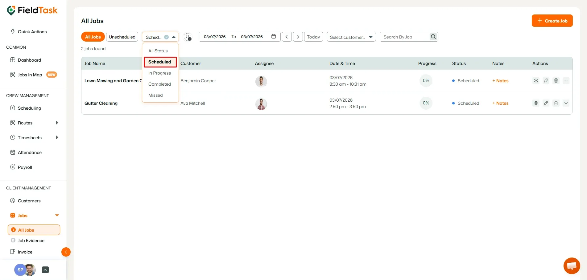Open Invoice page
Screen dimensions: 587x280
pyautogui.click(x=21, y=252)
